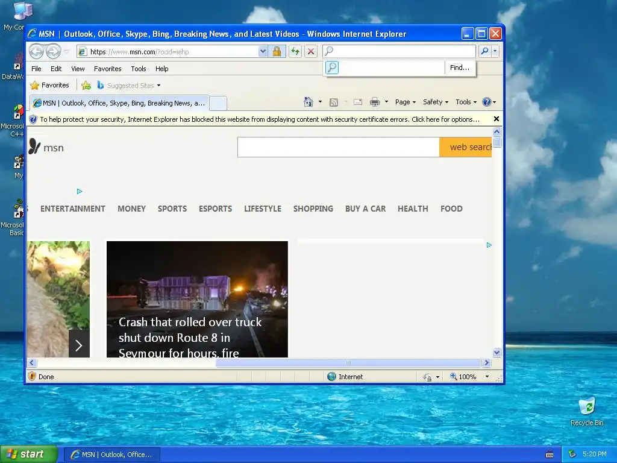Dismiss the security information bar
This screenshot has width=617, height=463.
(496, 119)
